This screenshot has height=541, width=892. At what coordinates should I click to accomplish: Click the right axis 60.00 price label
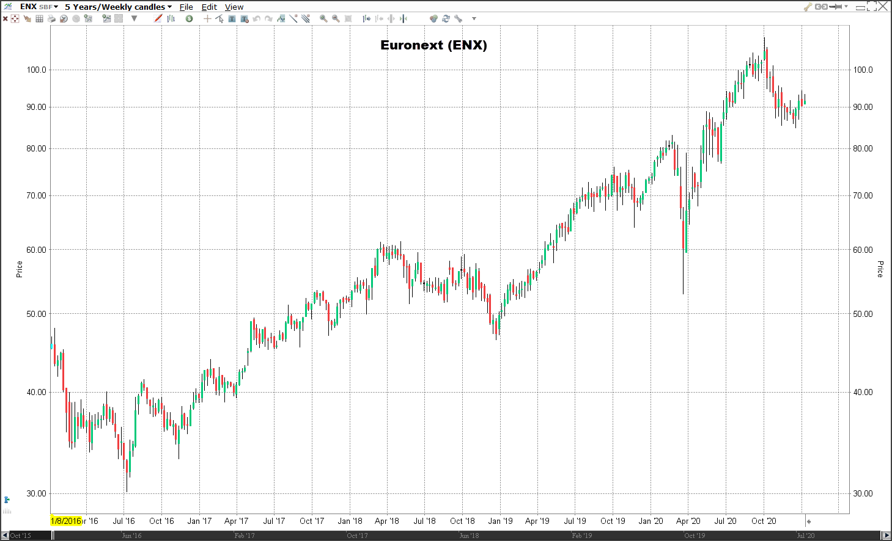tap(863, 250)
